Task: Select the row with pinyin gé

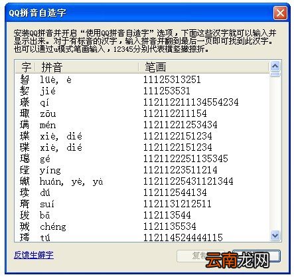Action: click(x=142, y=159)
